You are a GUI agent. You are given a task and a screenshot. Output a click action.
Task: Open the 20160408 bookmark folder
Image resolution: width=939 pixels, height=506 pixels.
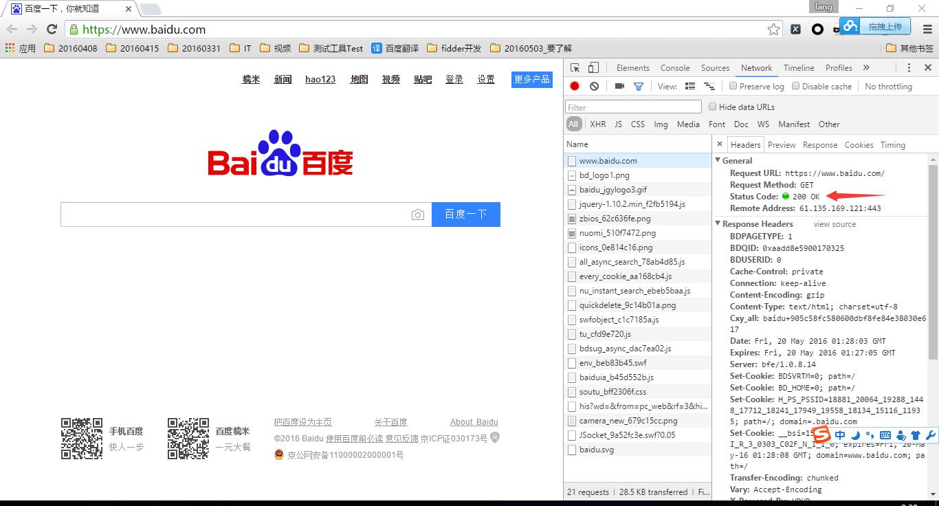click(70, 48)
